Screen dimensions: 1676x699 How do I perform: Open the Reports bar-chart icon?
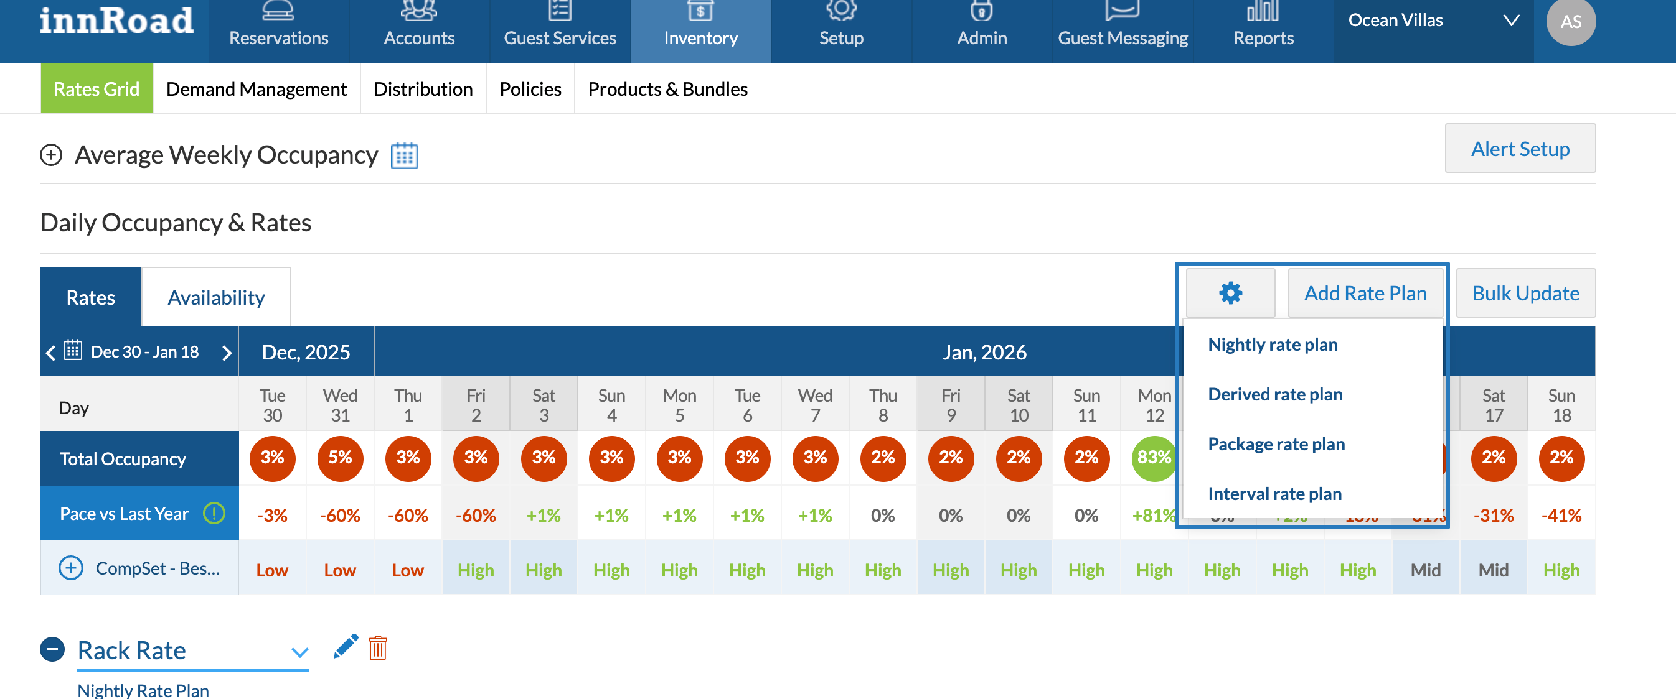[1262, 11]
